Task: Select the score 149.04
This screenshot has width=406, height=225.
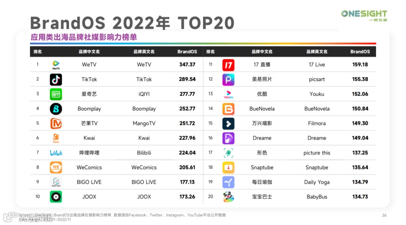Action: click(360, 138)
